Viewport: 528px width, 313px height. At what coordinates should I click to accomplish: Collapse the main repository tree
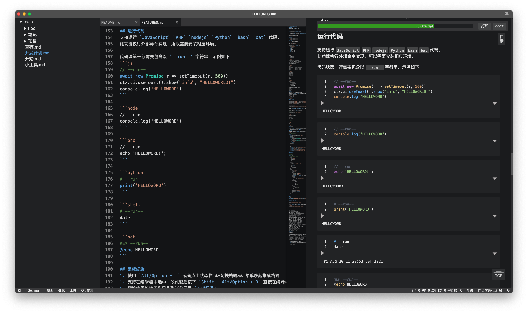tap(21, 22)
